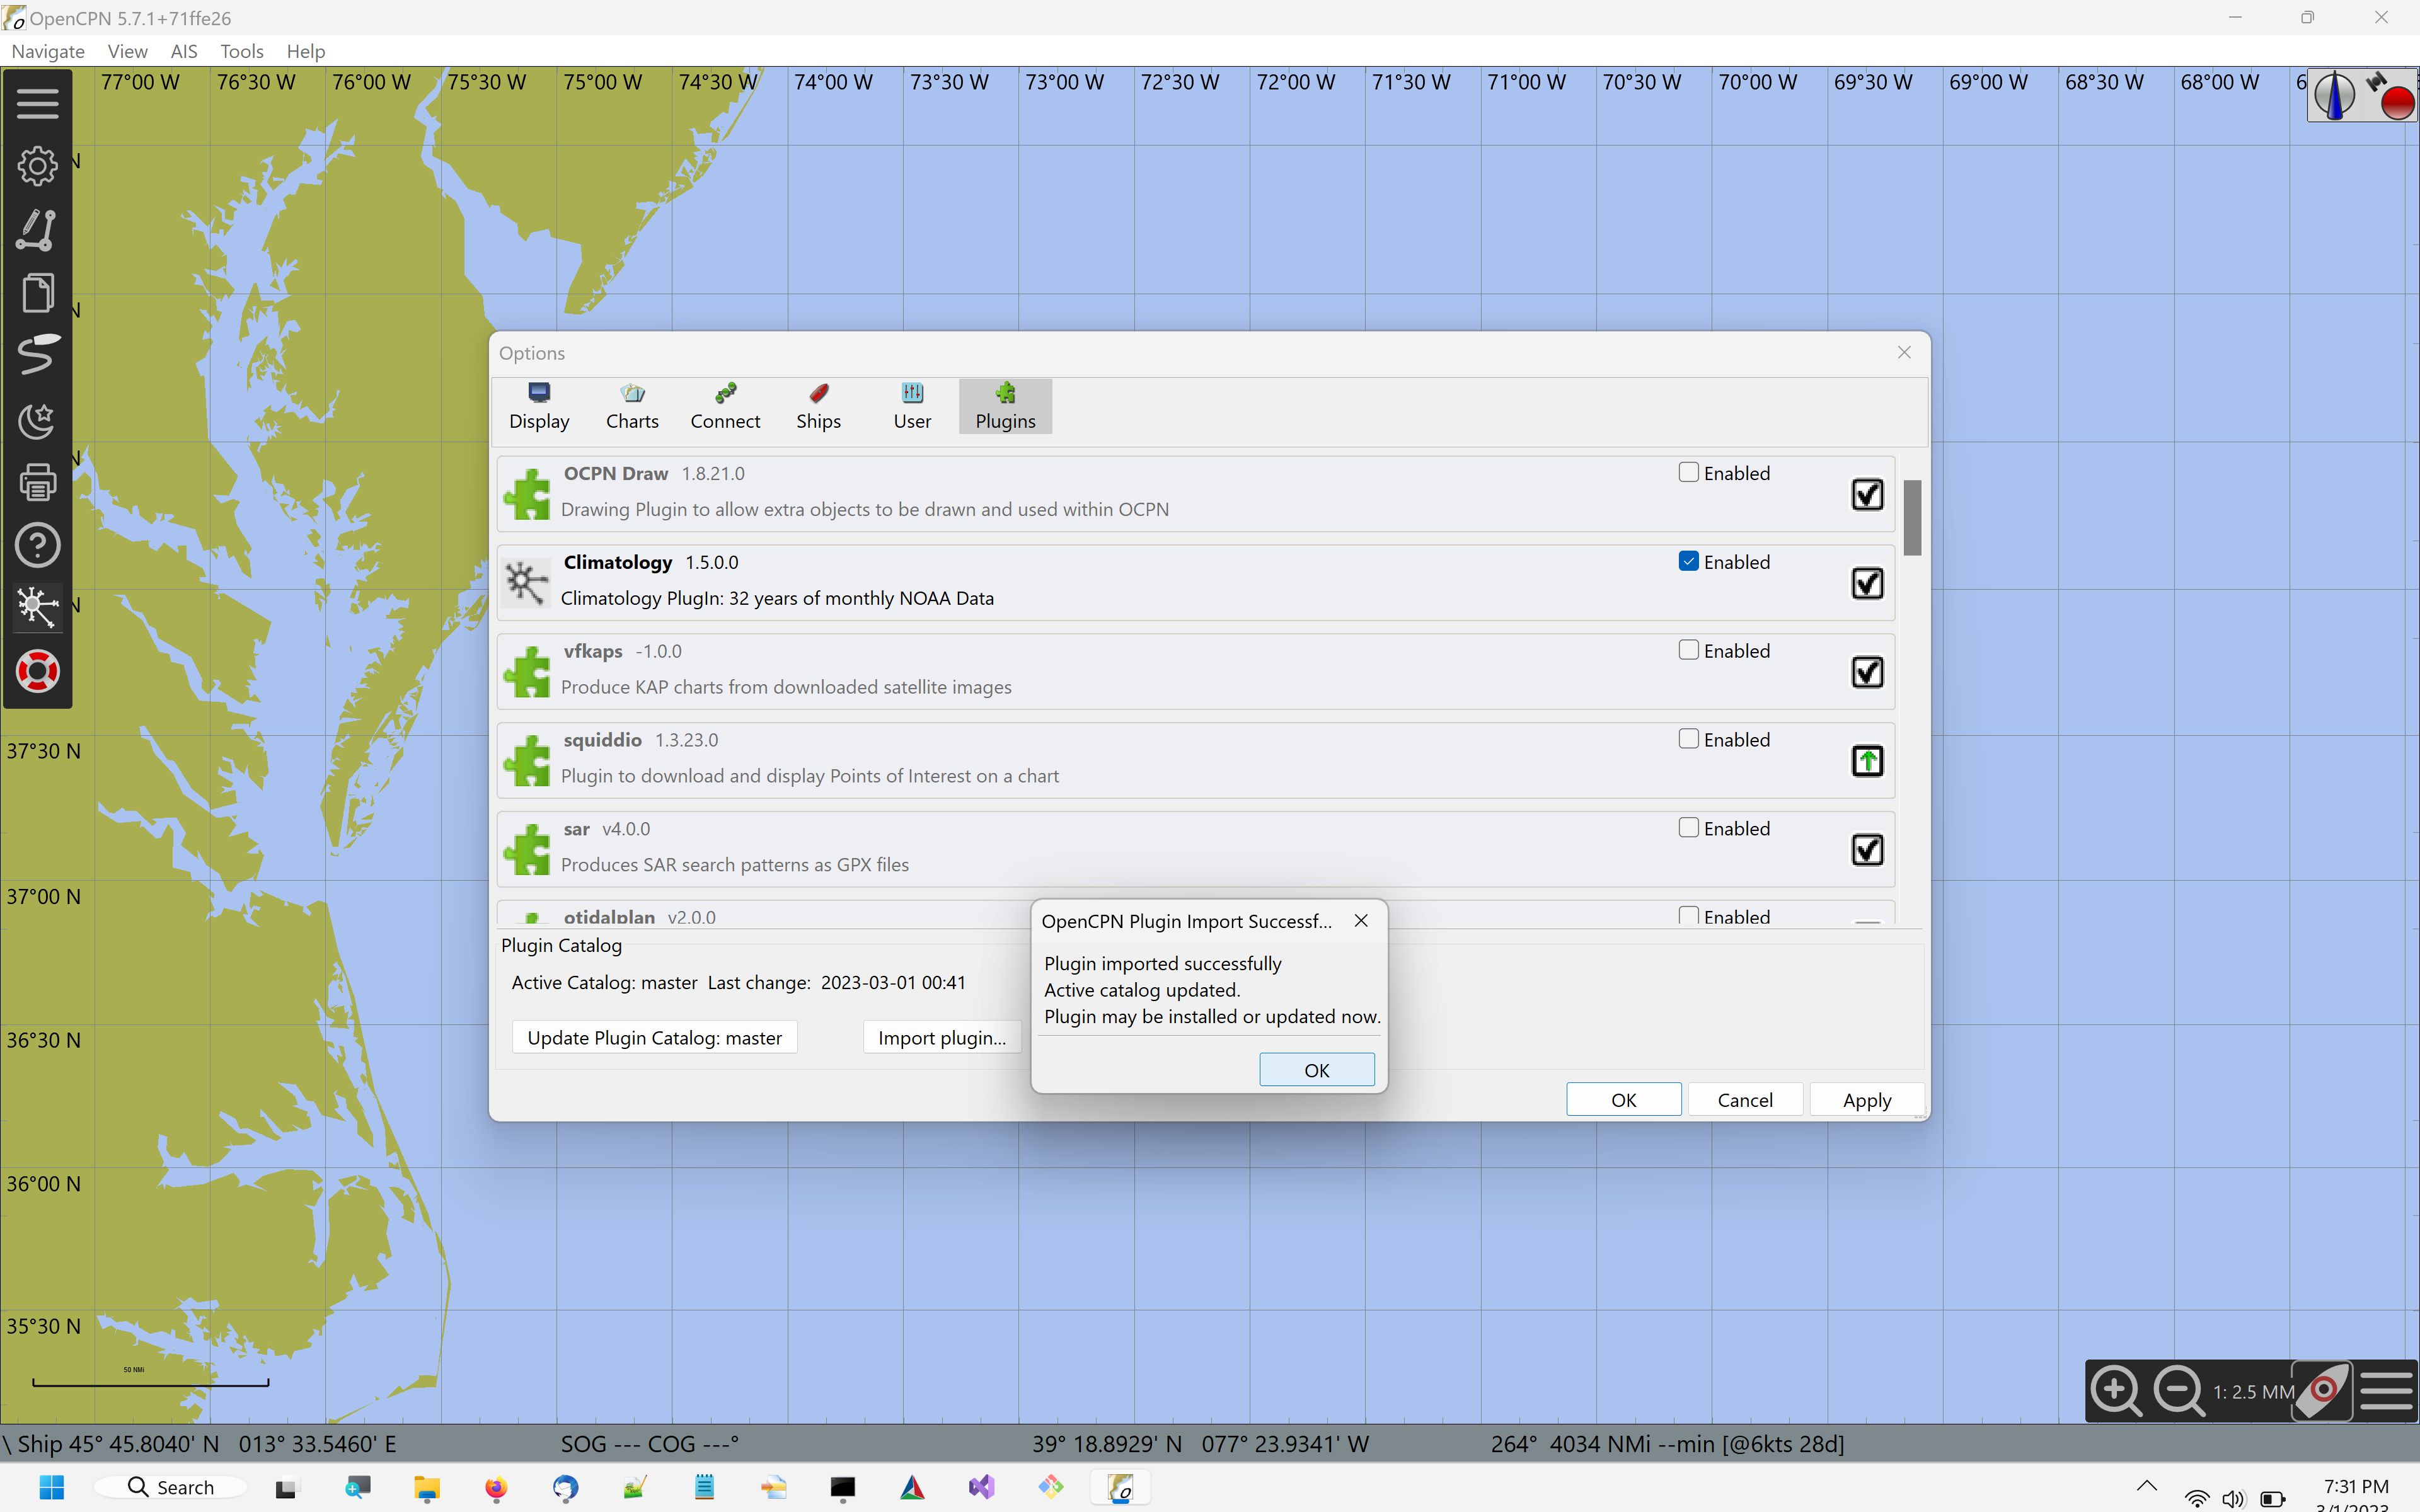Switch chart color scheme with the moon icon
Image resolution: width=2420 pixels, height=1512 pixels.
coord(38,420)
